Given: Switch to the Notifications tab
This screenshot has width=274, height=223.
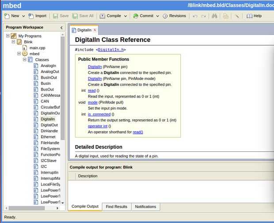Looking at the screenshot, I should [145, 207].
